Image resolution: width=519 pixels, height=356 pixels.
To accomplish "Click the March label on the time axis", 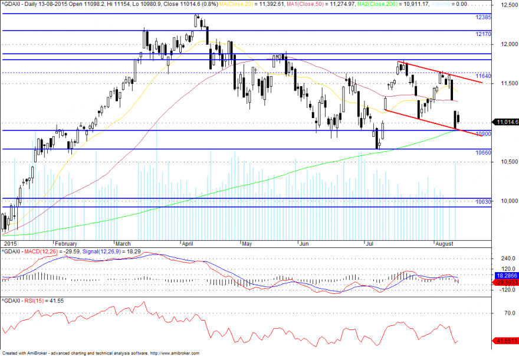I will coord(123,244).
